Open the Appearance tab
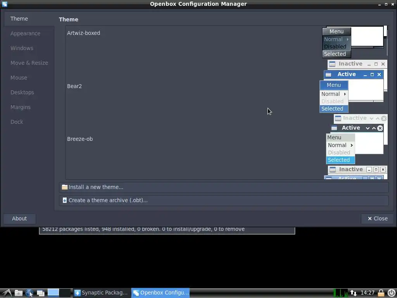The image size is (397, 298). tap(25, 33)
